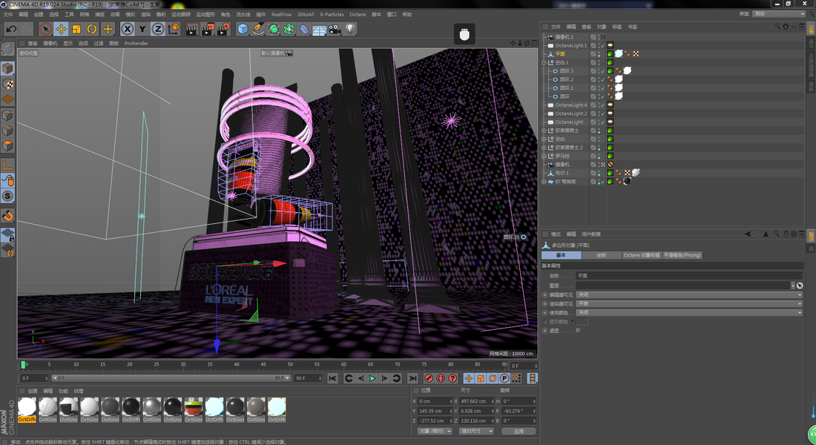Viewport: 816px width, 445px height.
Task: Toggle enable checkmark for OctaneLight.1
Action: point(603,46)
